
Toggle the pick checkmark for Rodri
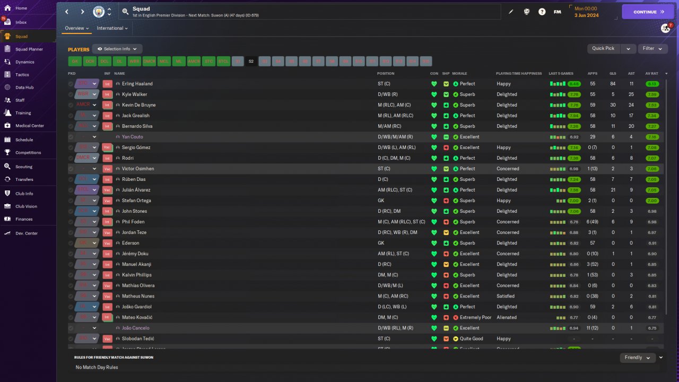point(71,158)
